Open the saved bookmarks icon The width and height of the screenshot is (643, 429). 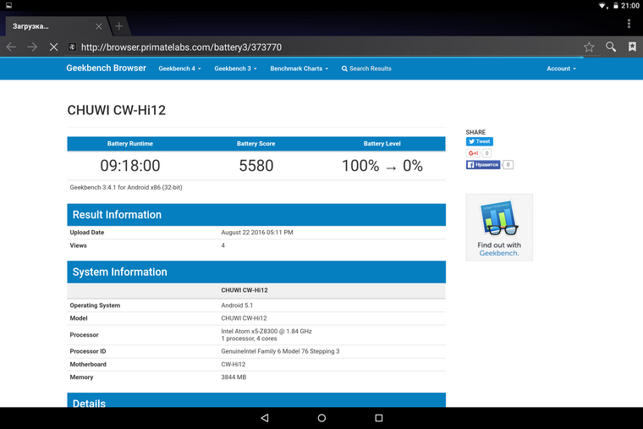coord(632,47)
